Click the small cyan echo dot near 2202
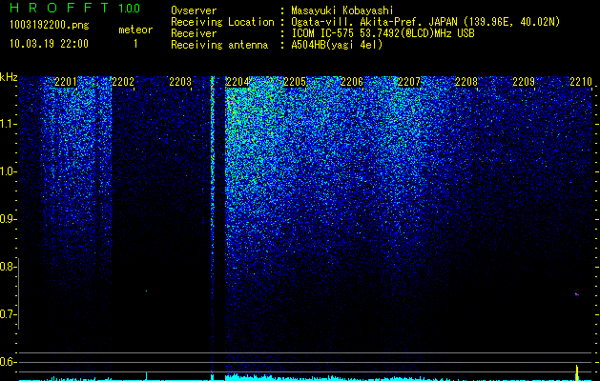The width and height of the screenshot is (600, 381). [x=146, y=291]
